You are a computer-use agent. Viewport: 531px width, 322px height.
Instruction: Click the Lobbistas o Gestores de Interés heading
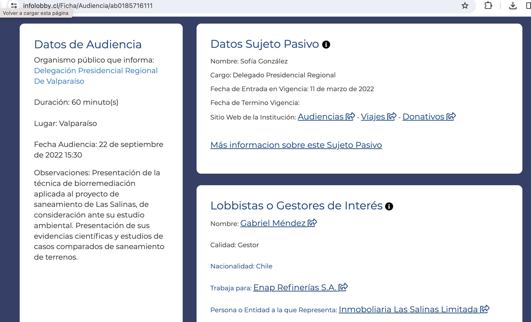(x=296, y=206)
